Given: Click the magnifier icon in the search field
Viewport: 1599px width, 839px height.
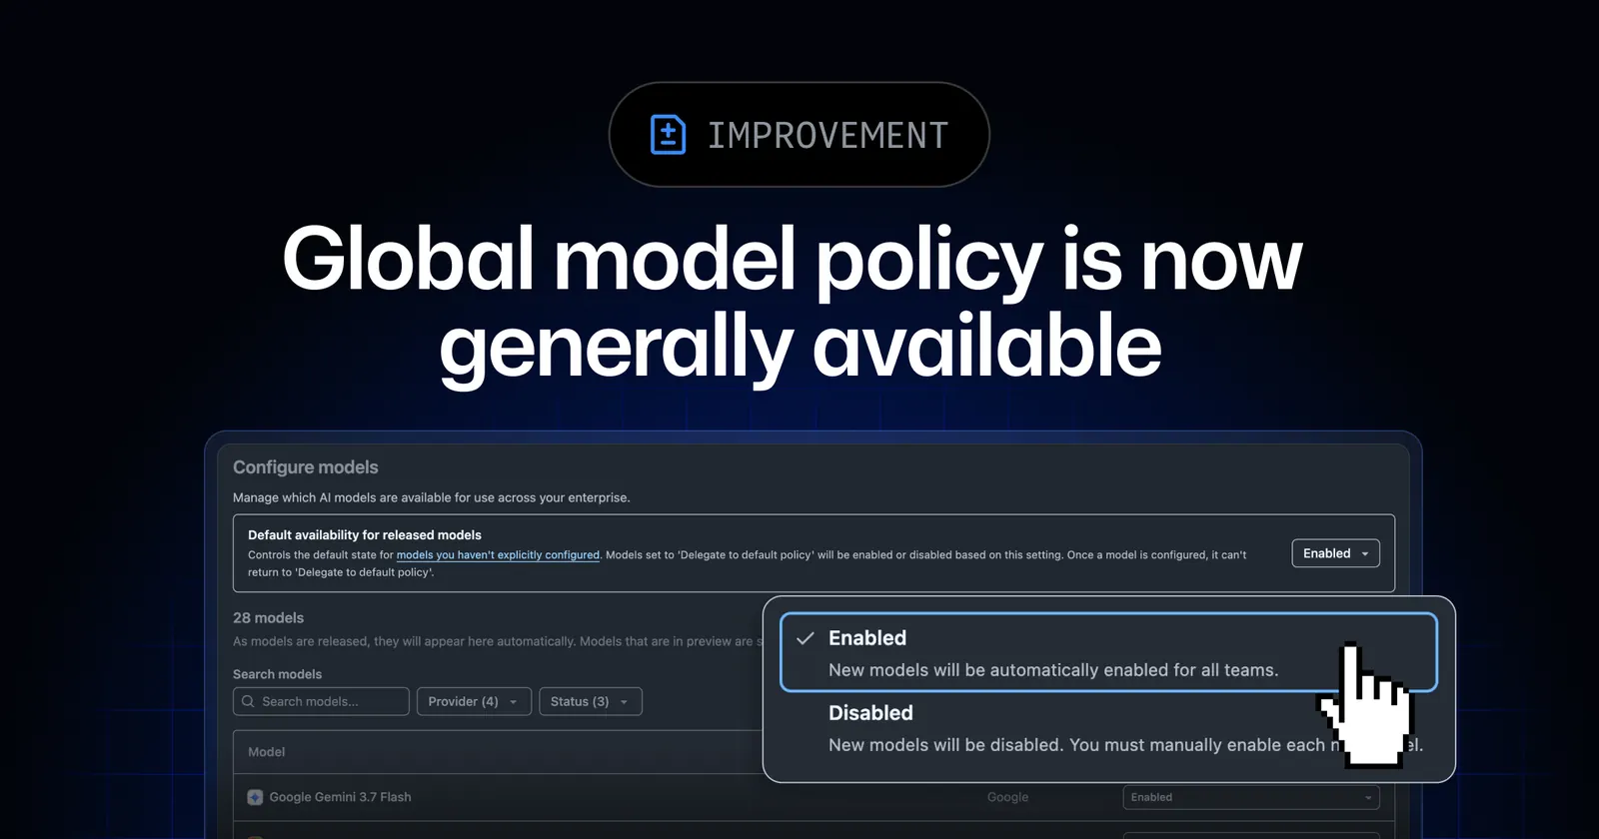Looking at the screenshot, I should 248,701.
